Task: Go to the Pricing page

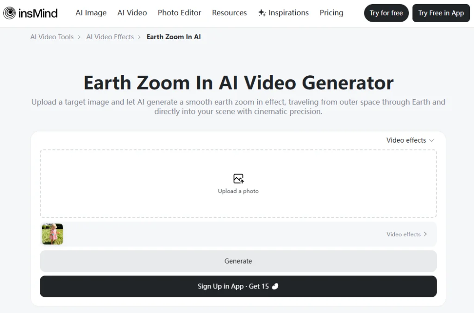Action: tap(331, 13)
